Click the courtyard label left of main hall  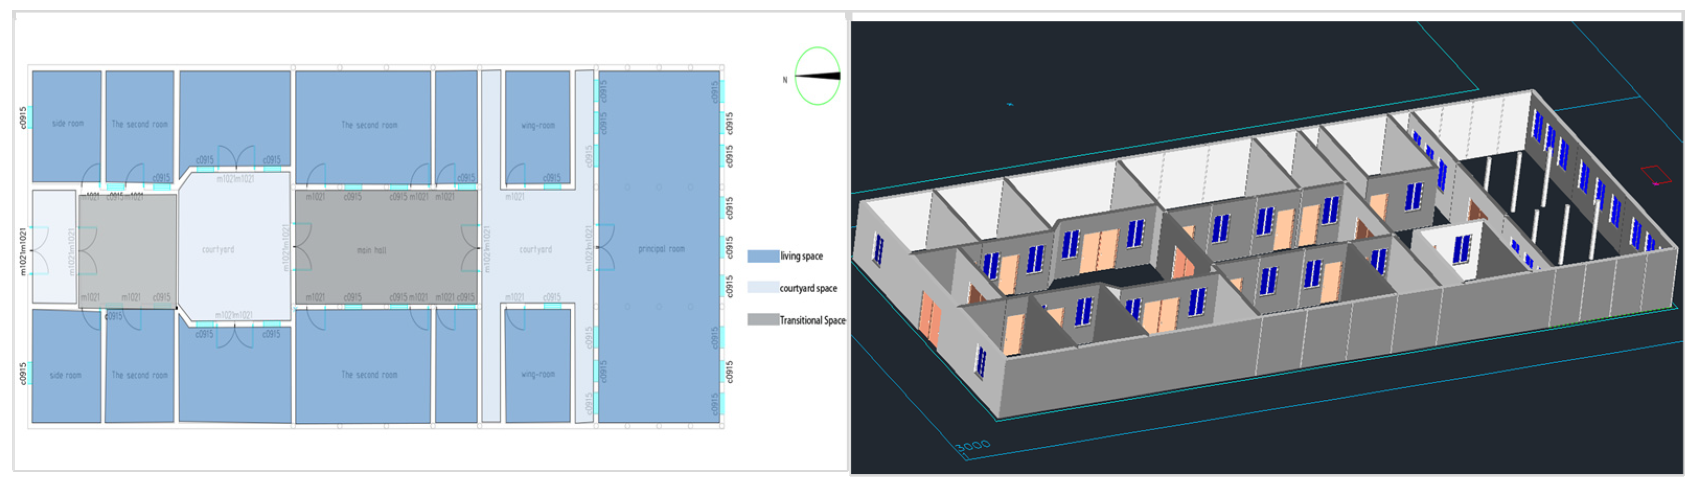(217, 249)
